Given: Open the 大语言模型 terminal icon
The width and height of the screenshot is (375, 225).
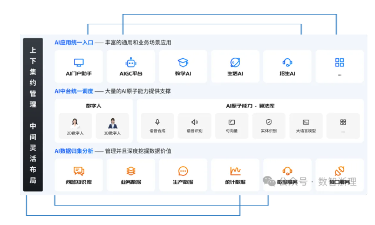Looking at the screenshot, I should [306, 122].
